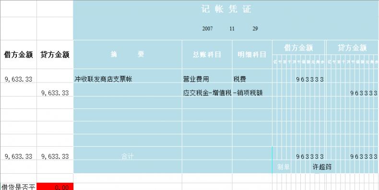
Task: Click the red 0.00 balance check cell
Action: 55,187
